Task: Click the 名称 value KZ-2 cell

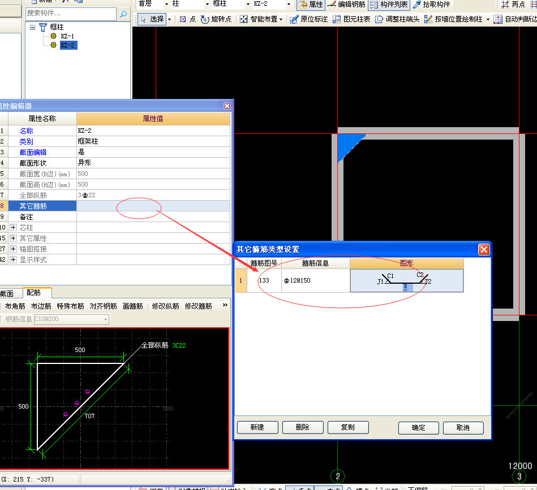Action: coord(153,131)
